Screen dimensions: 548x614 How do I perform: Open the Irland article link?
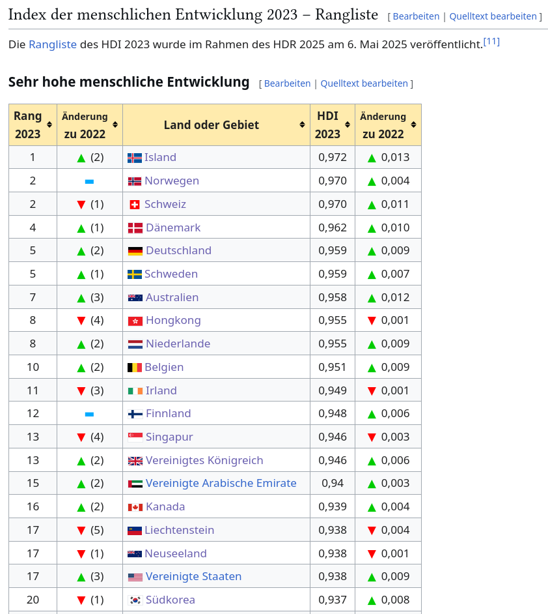tap(161, 391)
